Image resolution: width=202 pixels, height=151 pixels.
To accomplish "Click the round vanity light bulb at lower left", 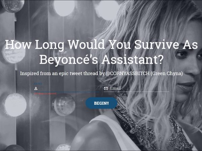I will pyautogui.click(x=15, y=105).
